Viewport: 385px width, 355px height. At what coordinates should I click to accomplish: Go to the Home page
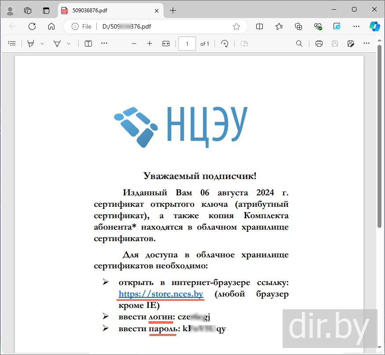click(51, 26)
